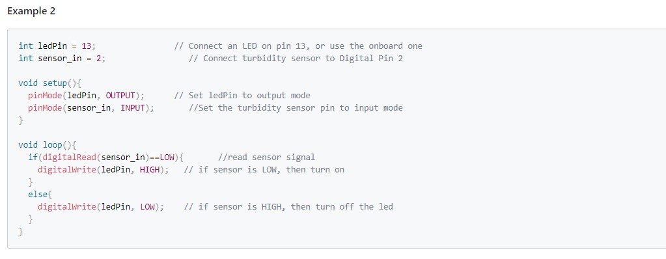The height and width of the screenshot is (259, 666).
Task: Click the final closing brace of loop
Action: coord(21,232)
